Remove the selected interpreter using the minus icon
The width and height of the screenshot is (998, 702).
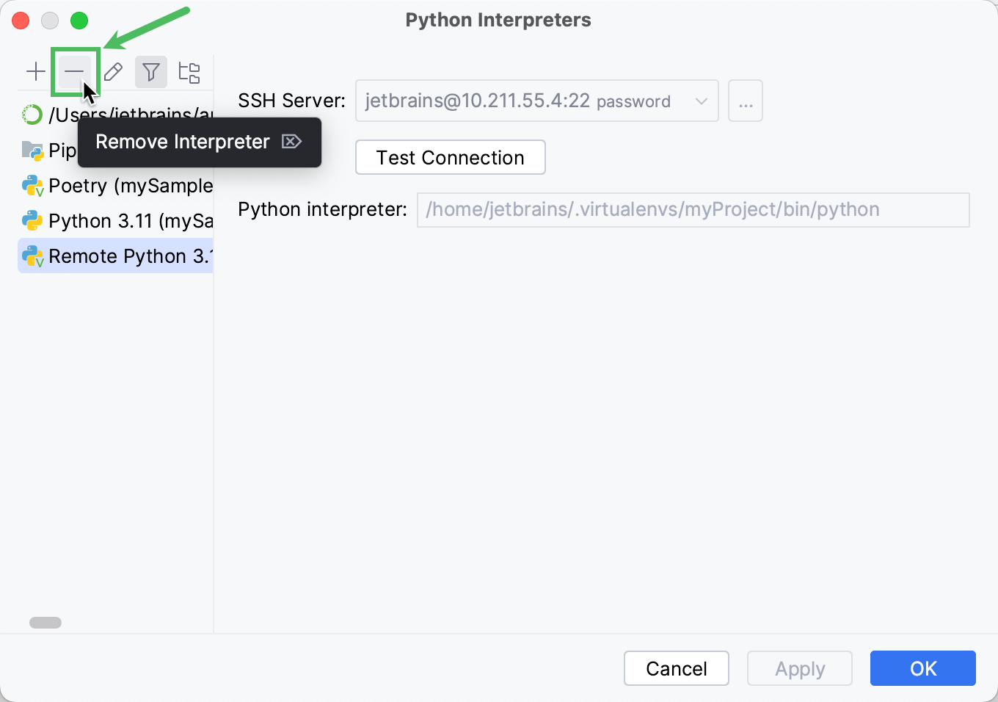click(x=74, y=71)
